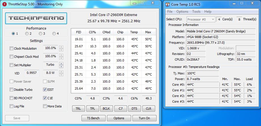Click the DTS button

[x=134, y=109]
